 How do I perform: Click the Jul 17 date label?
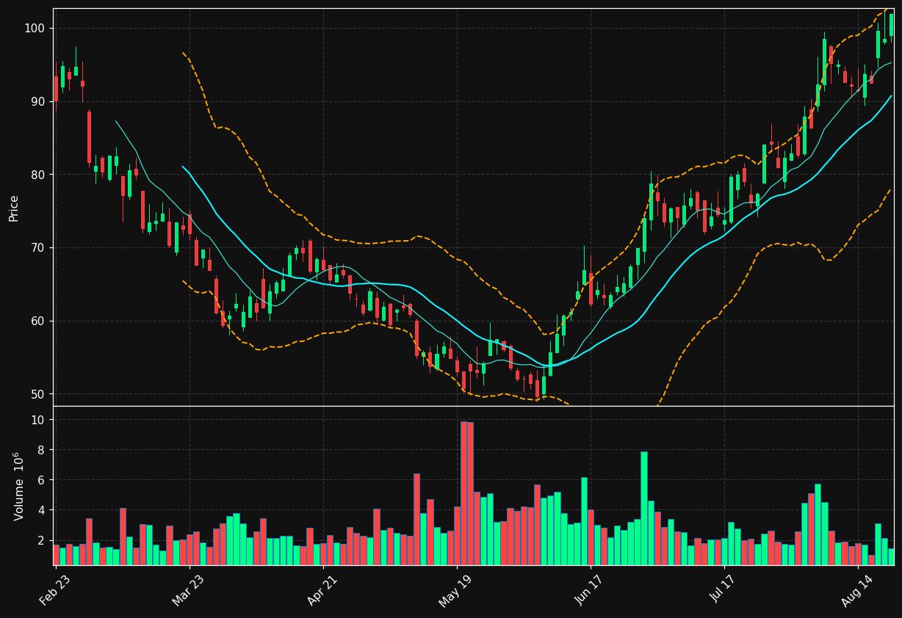coord(724,589)
